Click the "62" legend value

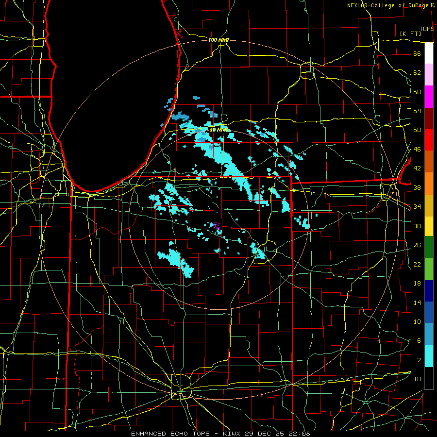[x=417, y=72]
